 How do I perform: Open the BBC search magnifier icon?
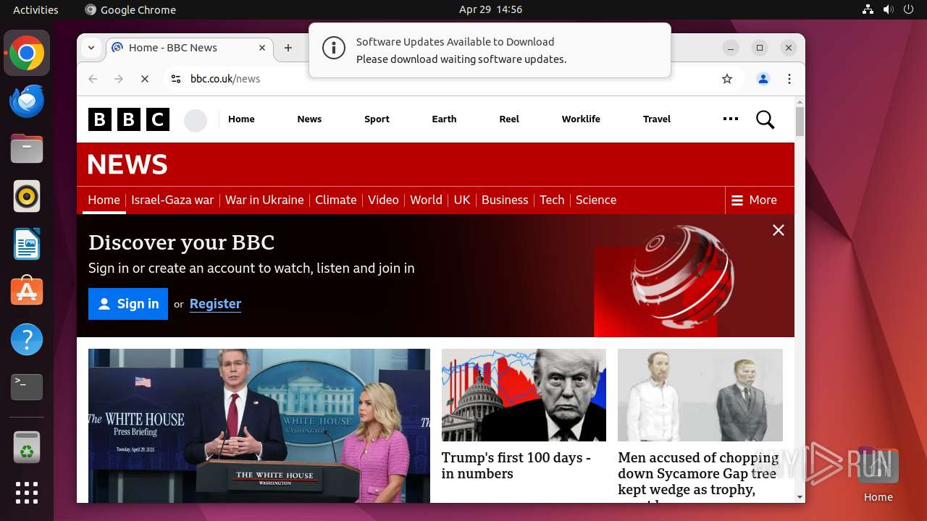pos(765,119)
